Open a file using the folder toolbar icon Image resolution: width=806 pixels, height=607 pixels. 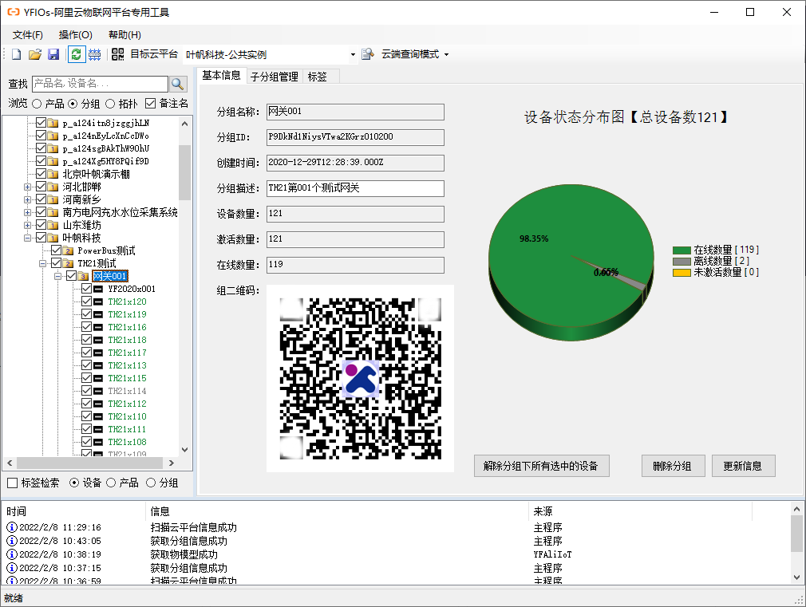34,54
